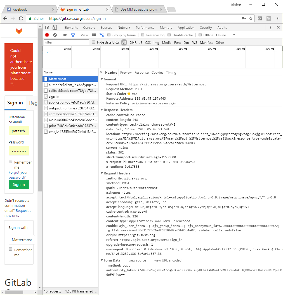The width and height of the screenshot is (283, 295).
Task: Collapse the General section
Action: tap(102, 79)
